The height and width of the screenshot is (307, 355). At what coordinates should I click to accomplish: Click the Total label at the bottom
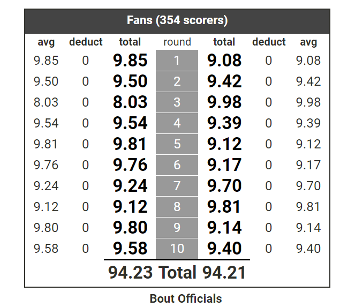[x=177, y=272]
